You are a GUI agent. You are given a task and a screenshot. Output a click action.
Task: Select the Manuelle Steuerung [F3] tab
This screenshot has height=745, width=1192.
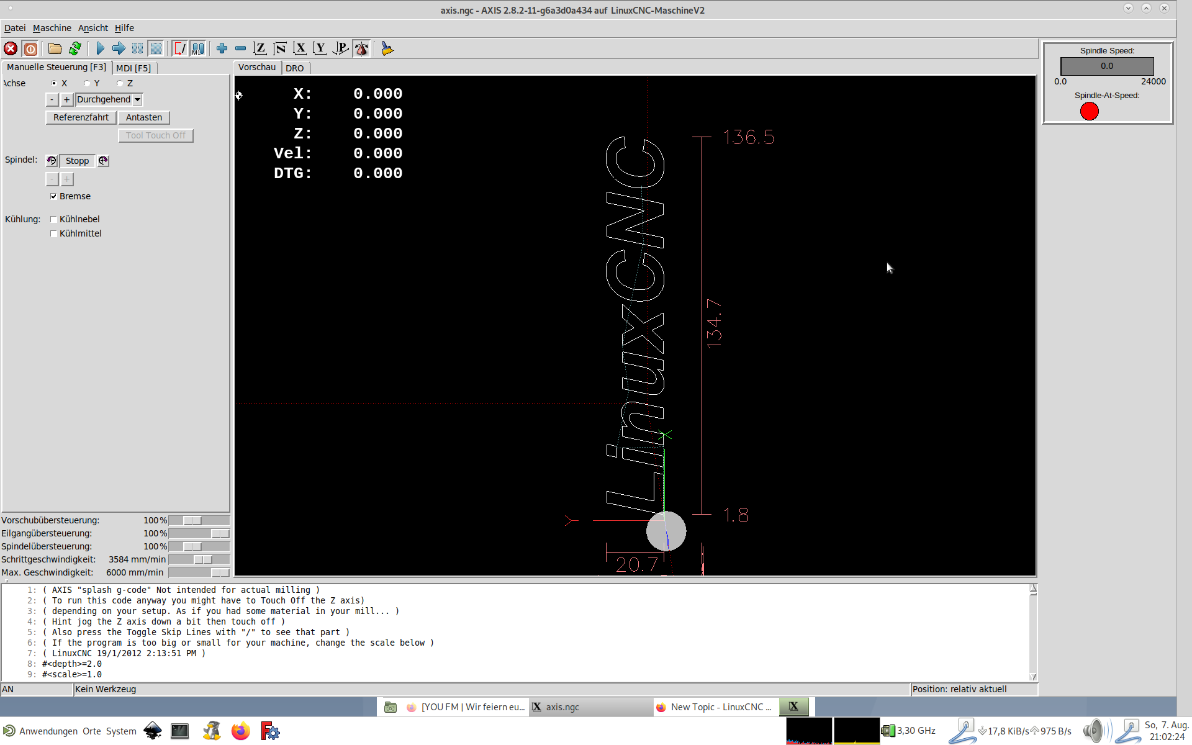(x=56, y=67)
